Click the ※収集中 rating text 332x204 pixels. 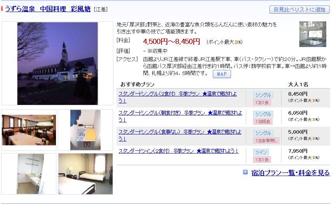click(157, 51)
